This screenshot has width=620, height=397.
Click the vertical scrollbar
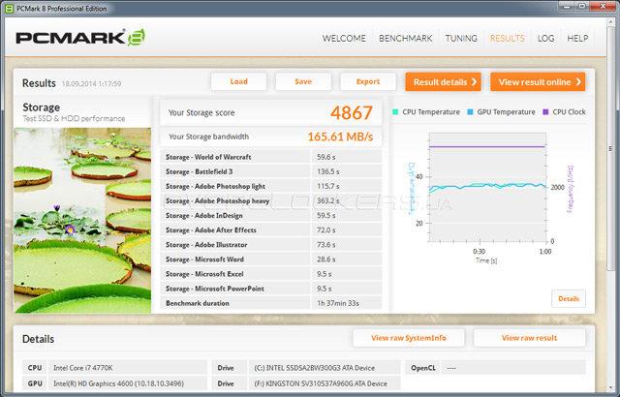pyautogui.click(x=611, y=148)
